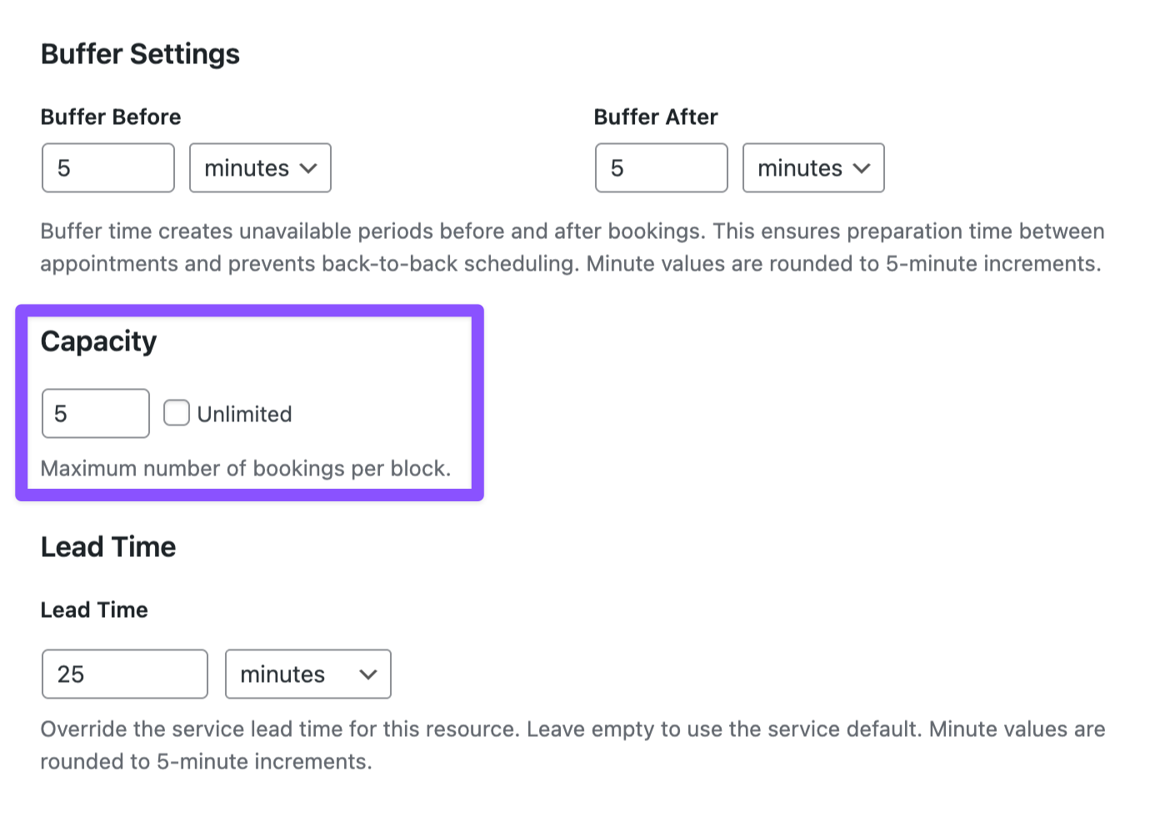
Task: Click the Override service lead time description
Action: 572,745
